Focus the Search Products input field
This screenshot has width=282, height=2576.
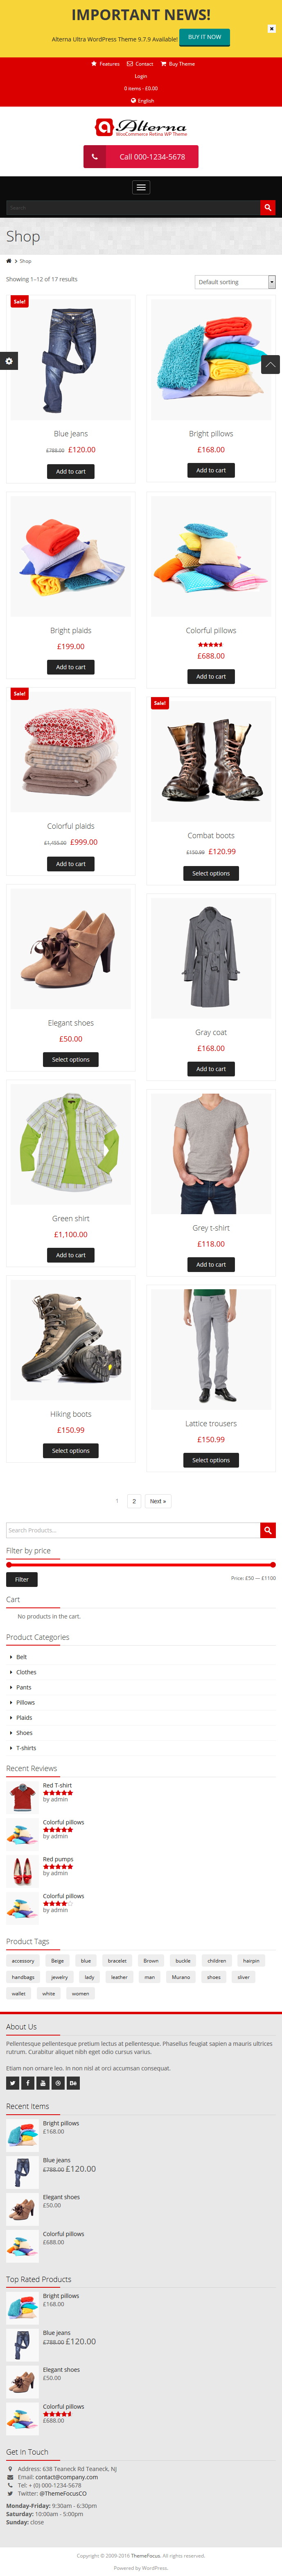[x=133, y=1530]
